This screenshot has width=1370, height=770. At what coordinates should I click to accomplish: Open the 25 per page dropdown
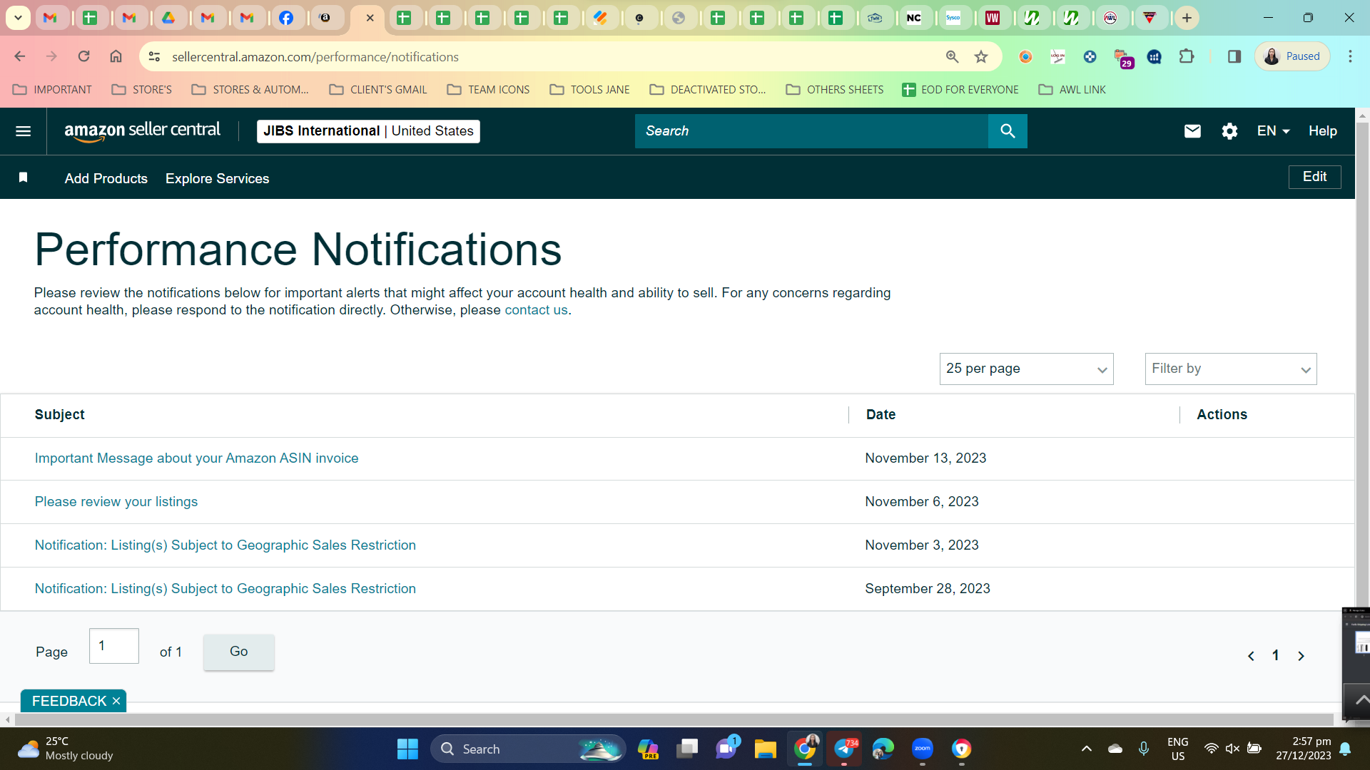point(1026,369)
